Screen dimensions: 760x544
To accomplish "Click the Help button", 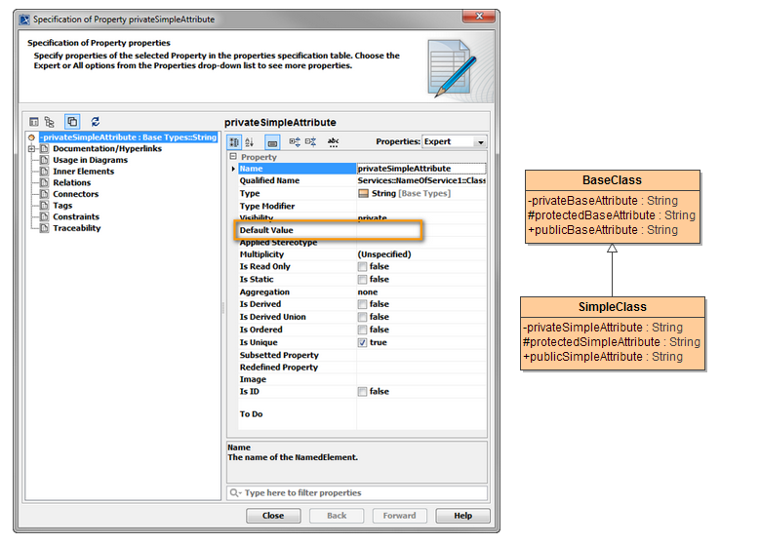I will point(462,516).
